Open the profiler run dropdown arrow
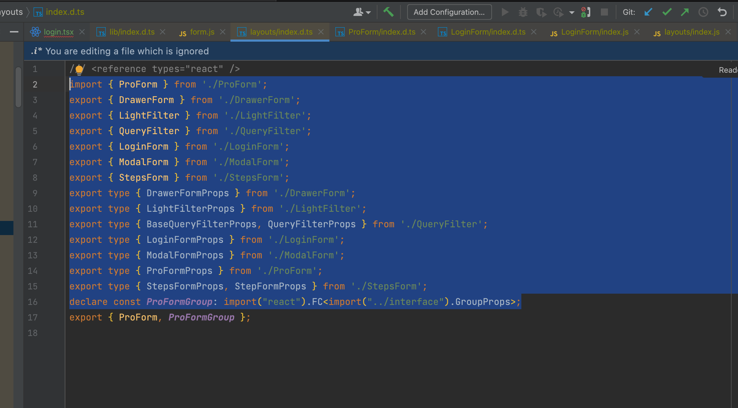 (572, 12)
